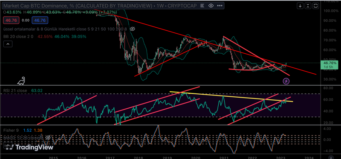Image resolution: width=341 pixels, height=159 pixels.
Task: Click the BB value 39.05%
Action: click(x=79, y=37)
